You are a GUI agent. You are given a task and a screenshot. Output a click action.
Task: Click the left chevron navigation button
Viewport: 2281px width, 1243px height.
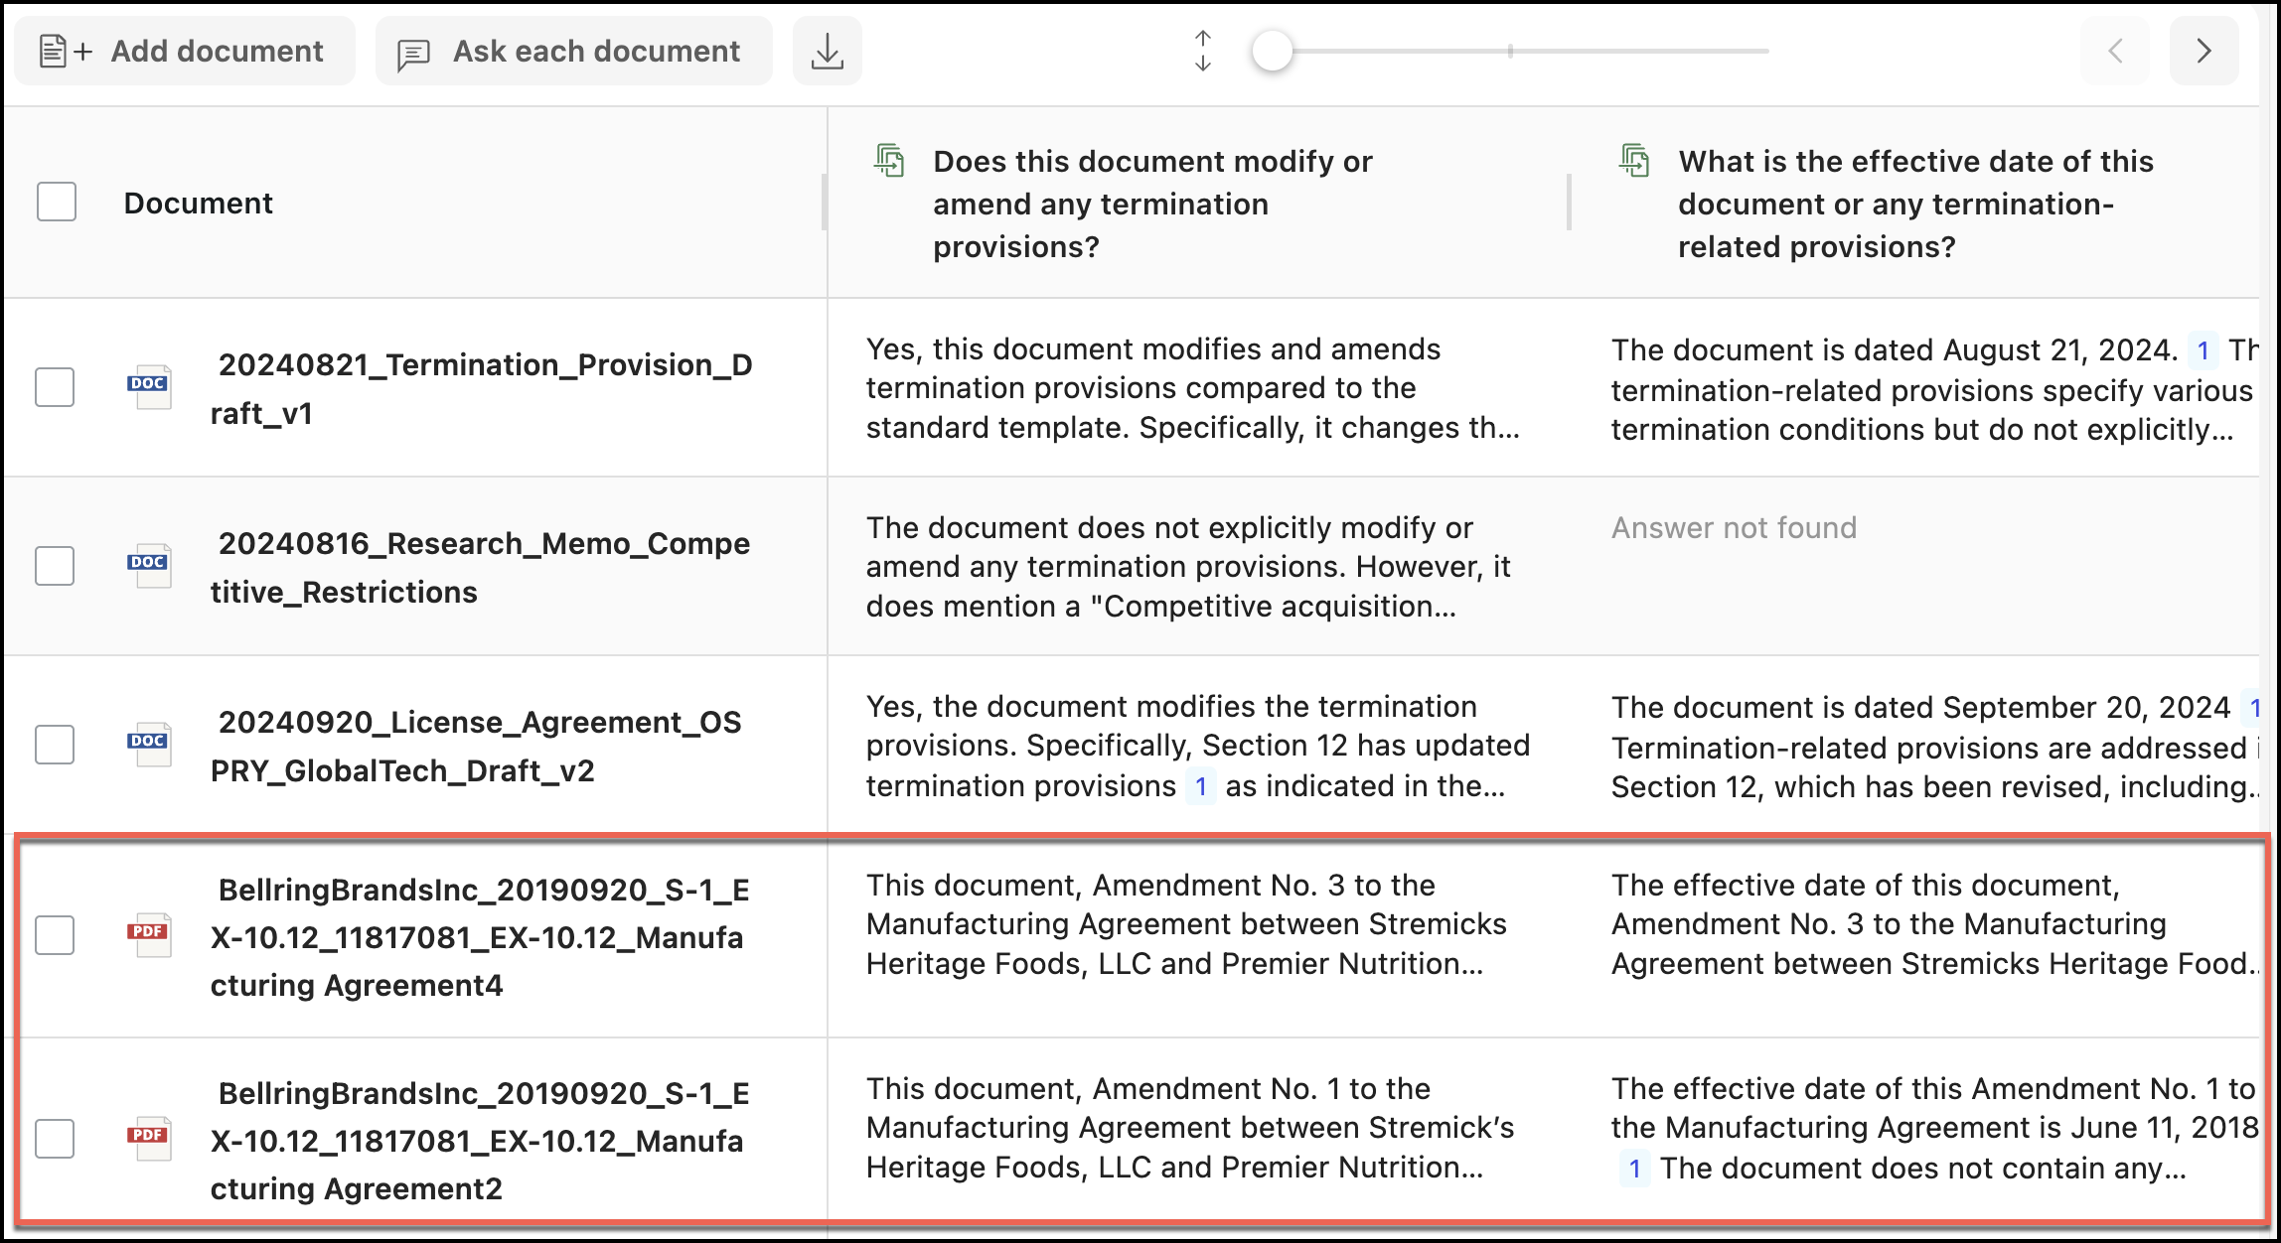coord(2115,51)
